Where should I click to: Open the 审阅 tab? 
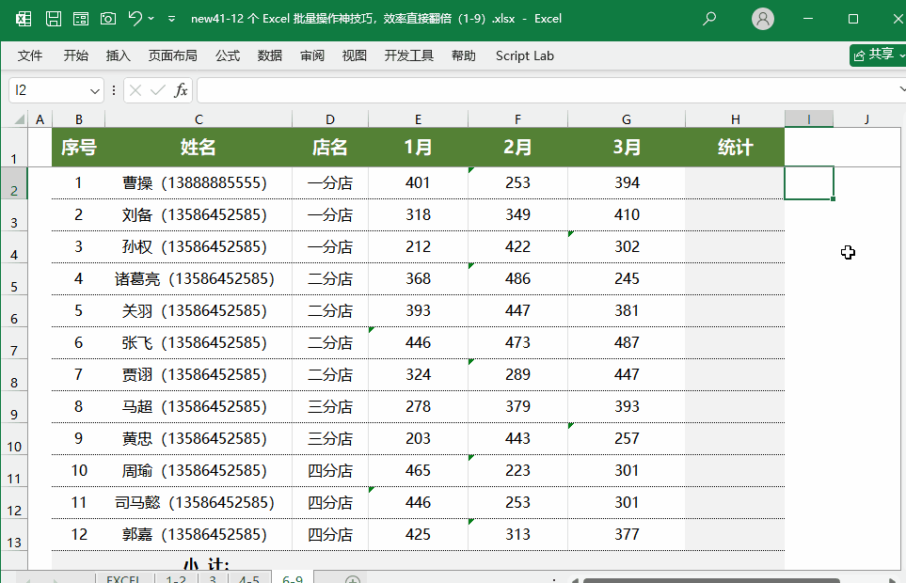click(x=312, y=55)
